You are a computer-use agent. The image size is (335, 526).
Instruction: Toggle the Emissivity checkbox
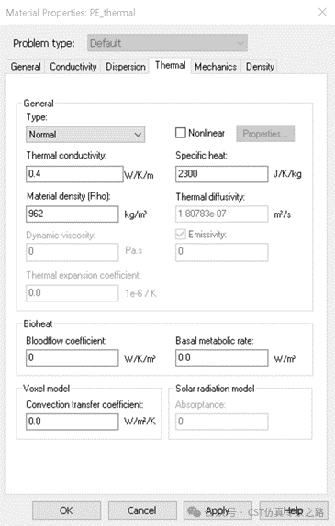click(x=181, y=234)
